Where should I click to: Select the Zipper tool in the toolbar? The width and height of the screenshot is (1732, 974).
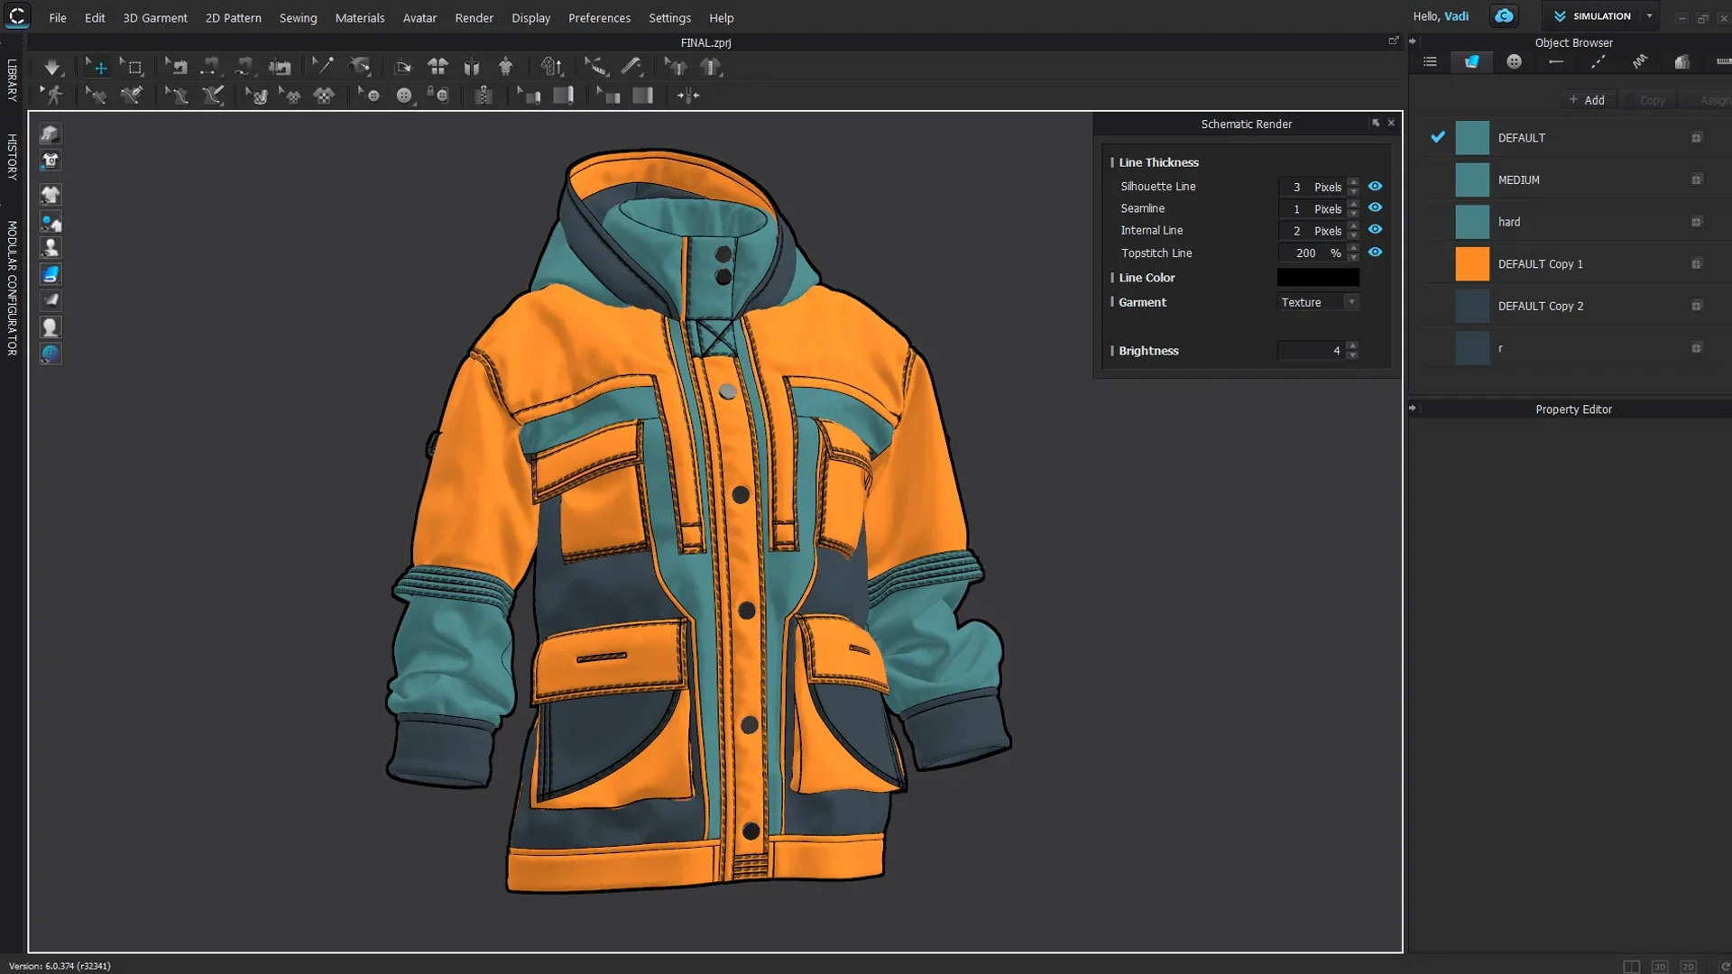[484, 95]
